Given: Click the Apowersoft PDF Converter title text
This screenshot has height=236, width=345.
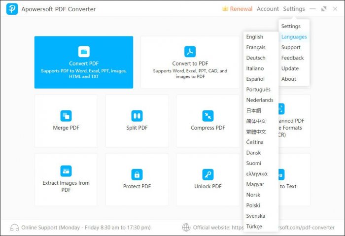Looking at the screenshot, I should (59, 9).
